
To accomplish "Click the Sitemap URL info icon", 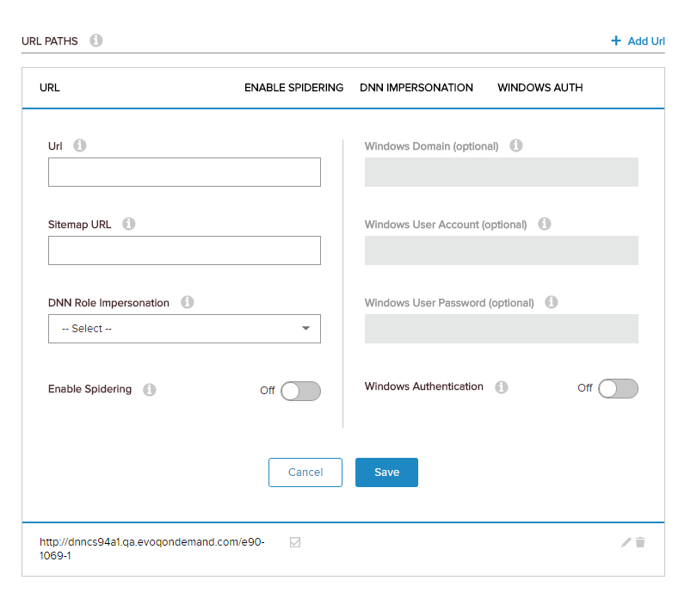I will (129, 224).
